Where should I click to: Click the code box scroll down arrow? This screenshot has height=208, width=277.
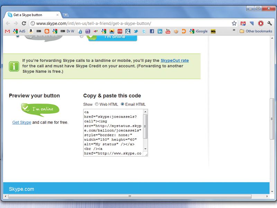tap(145, 149)
